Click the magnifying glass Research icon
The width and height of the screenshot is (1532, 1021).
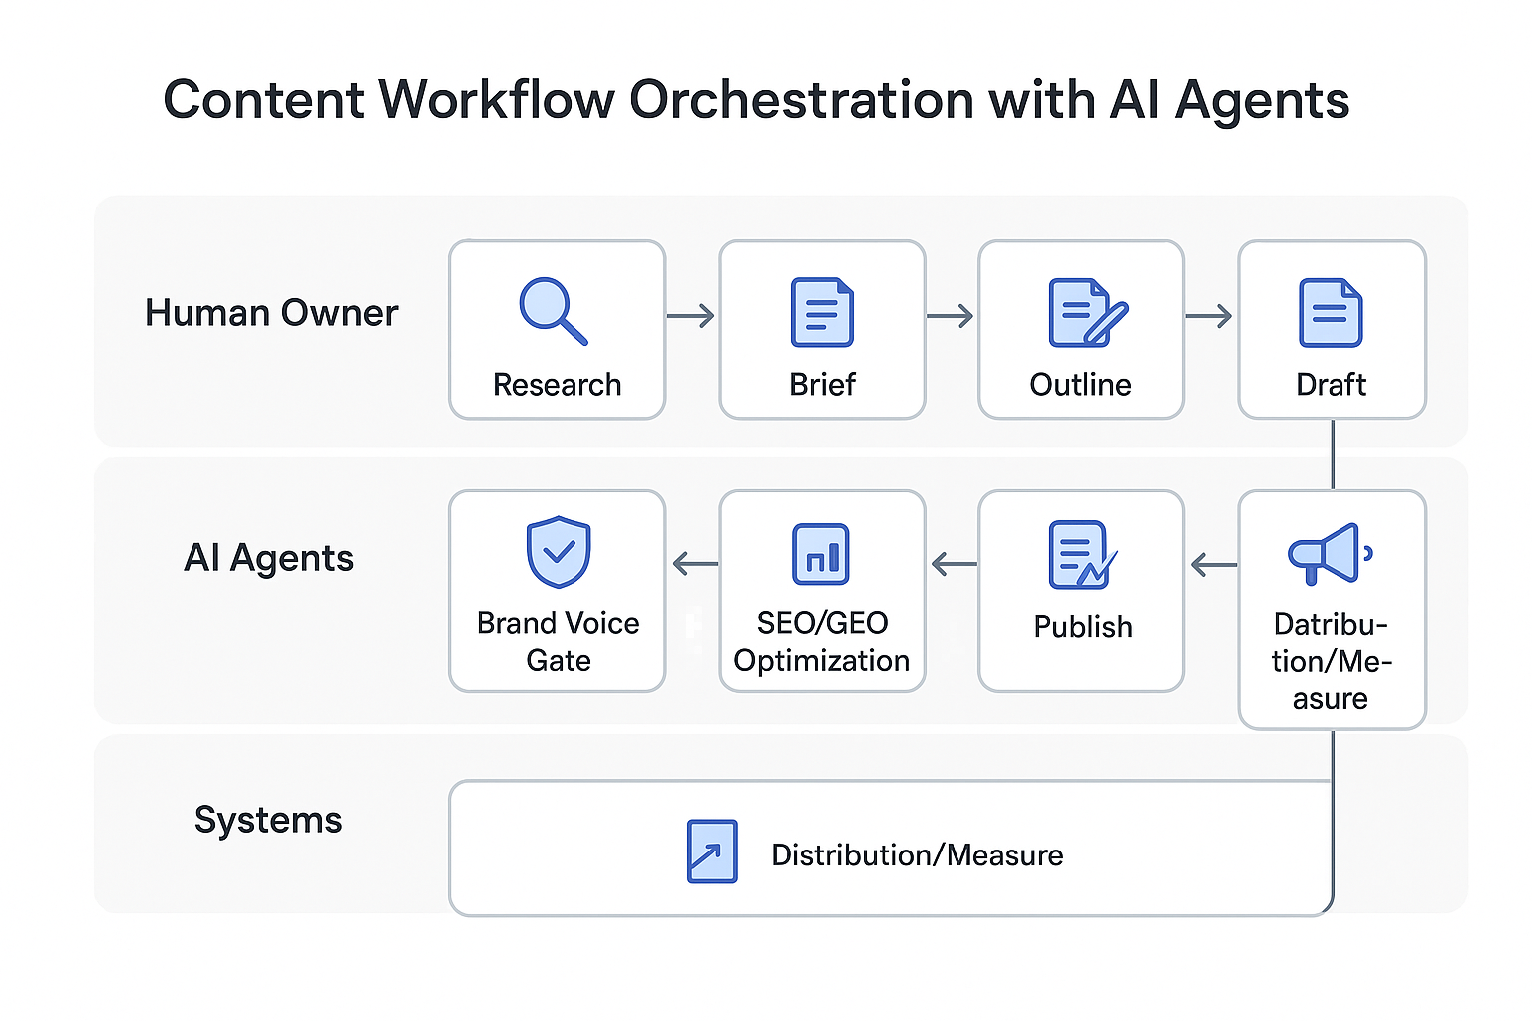pyautogui.click(x=556, y=310)
